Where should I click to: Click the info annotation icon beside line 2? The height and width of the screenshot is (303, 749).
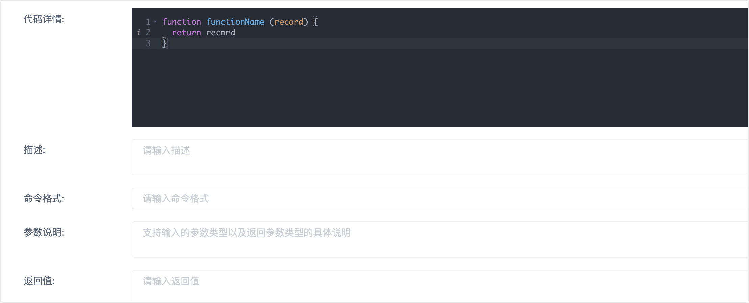tap(139, 32)
